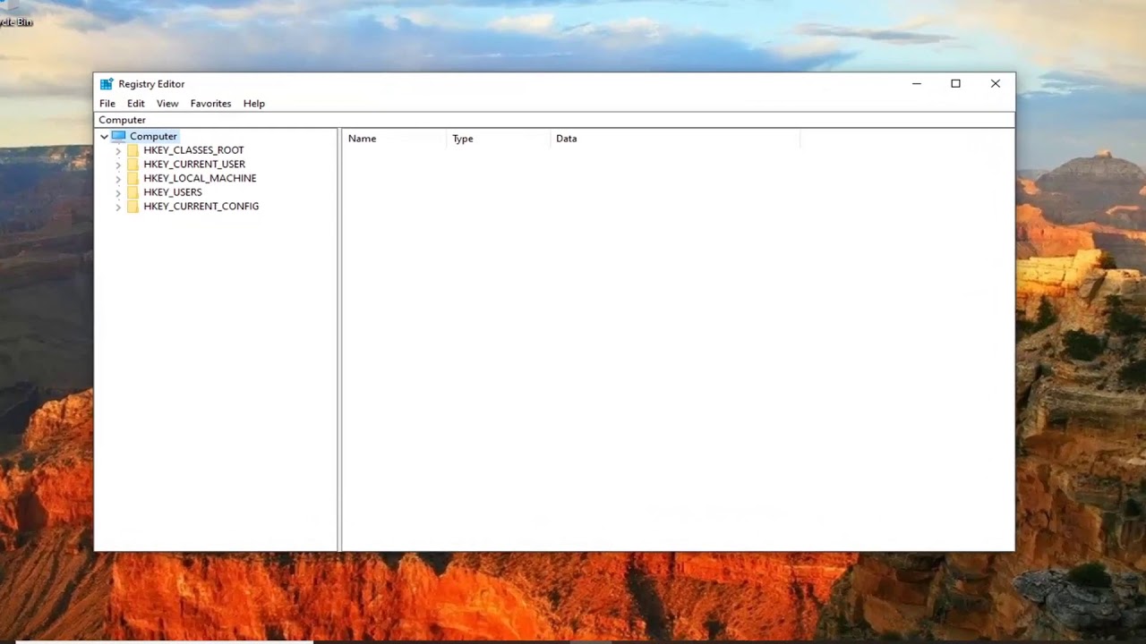Click HKEY_CLASSES_ROOT folder icon

click(x=133, y=150)
